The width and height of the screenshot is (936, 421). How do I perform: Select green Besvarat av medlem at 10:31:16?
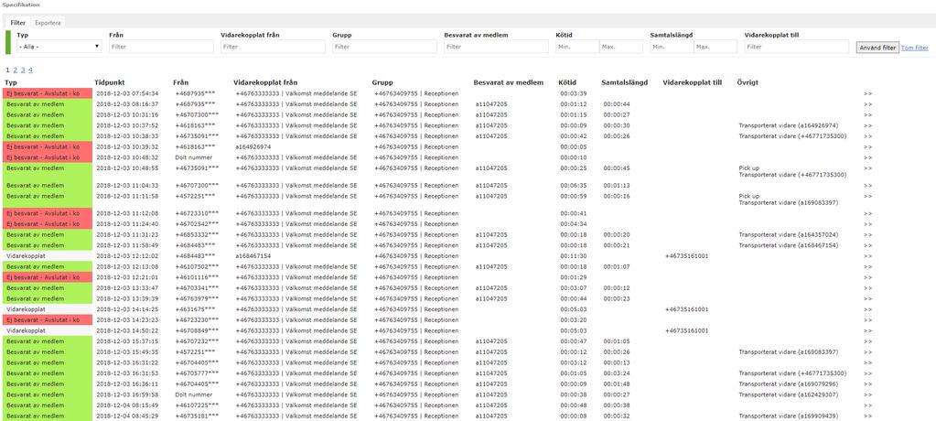point(48,114)
